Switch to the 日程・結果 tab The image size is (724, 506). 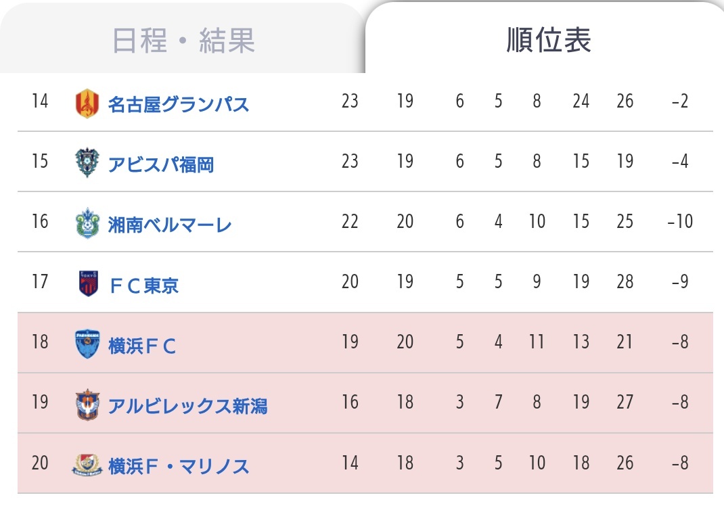point(183,40)
